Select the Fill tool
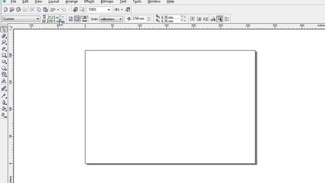This screenshot has height=183, width=325. coord(4,109)
